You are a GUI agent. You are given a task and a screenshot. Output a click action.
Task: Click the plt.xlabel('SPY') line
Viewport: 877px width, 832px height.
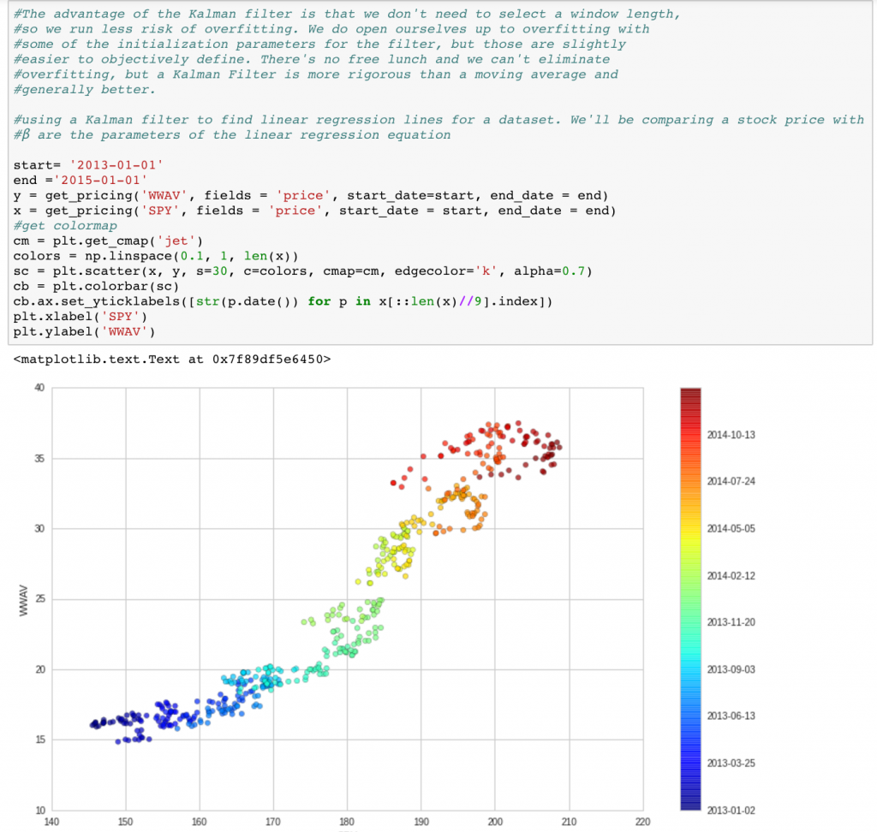coord(80,316)
